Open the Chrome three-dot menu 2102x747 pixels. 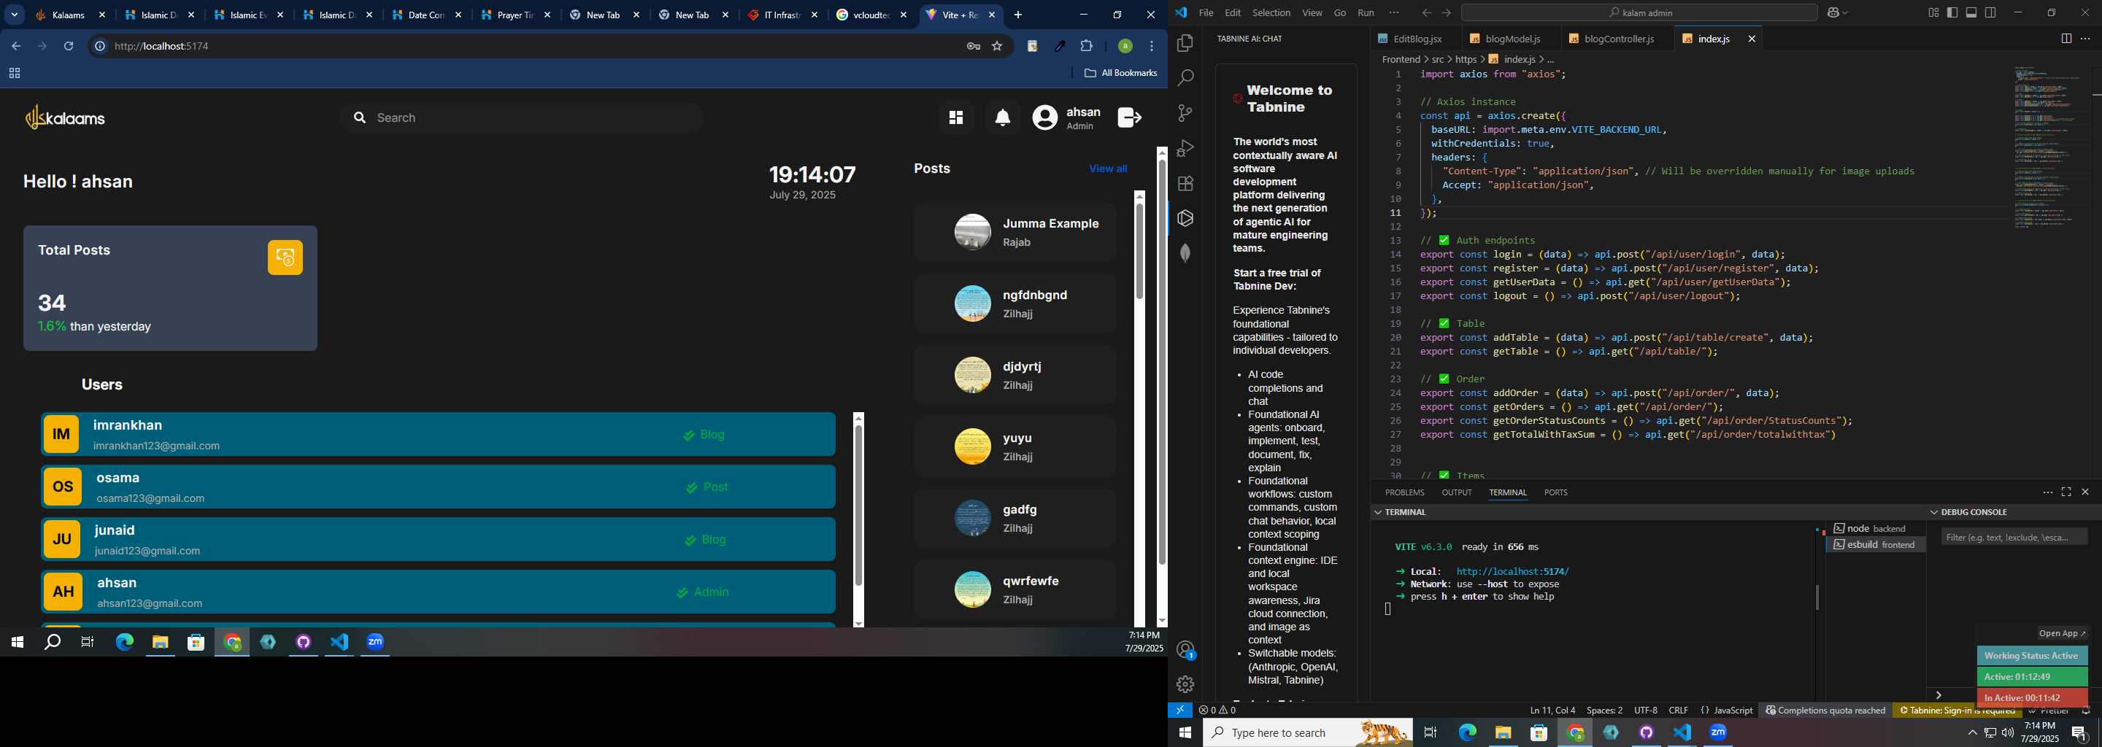[x=1152, y=47]
